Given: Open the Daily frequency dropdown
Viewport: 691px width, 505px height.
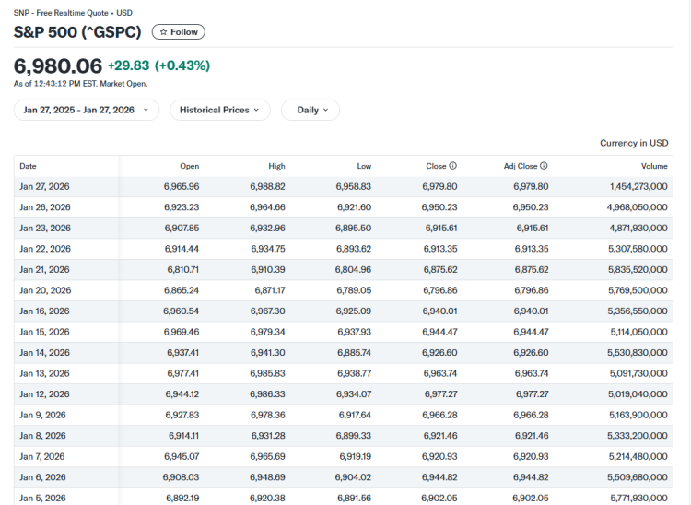Looking at the screenshot, I should click(x=310, y=110).
